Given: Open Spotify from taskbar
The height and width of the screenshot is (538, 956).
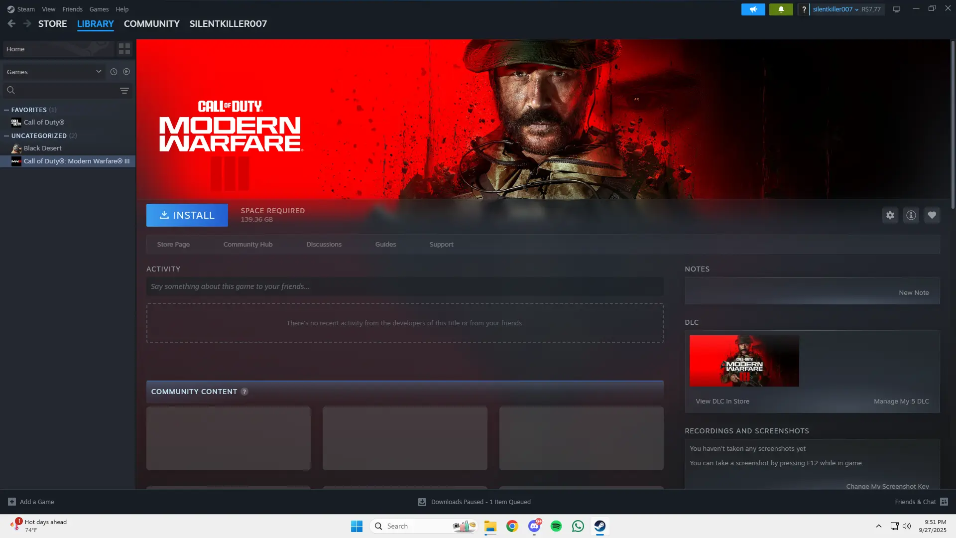Looking at the screenshot, I should pos(556,526).
